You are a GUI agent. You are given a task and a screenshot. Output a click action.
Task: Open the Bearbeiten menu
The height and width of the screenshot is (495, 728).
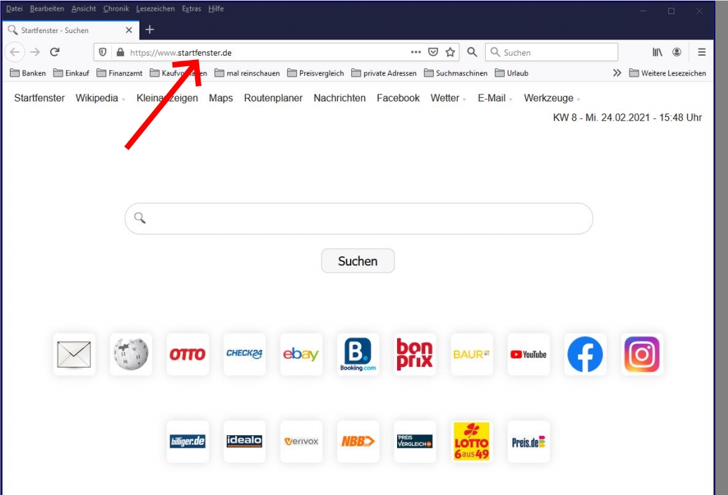[47, 8]
